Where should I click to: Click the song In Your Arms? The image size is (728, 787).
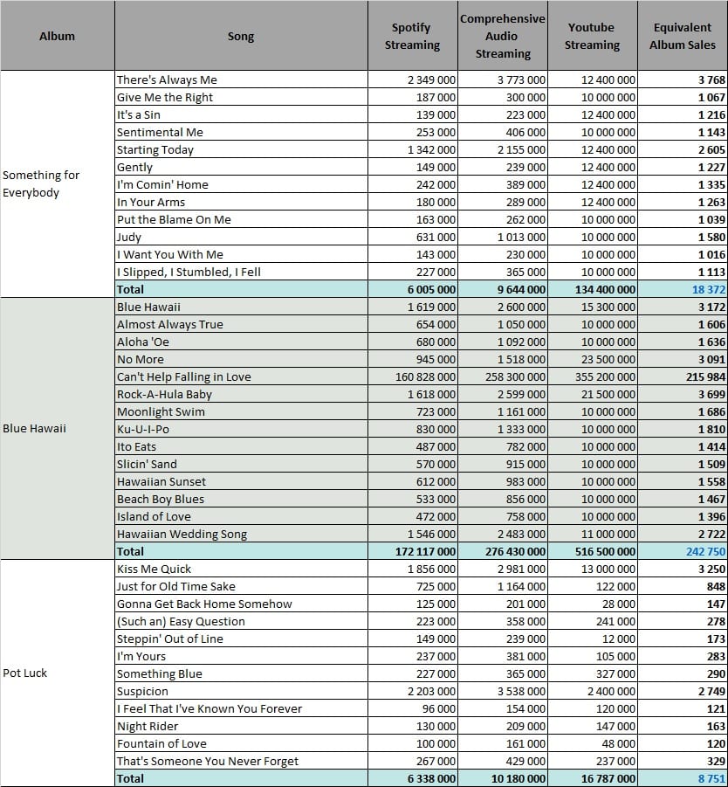click(241, 202)
